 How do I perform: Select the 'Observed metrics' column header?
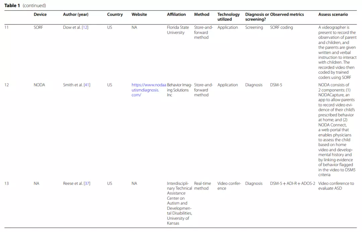tap(287, 14)
